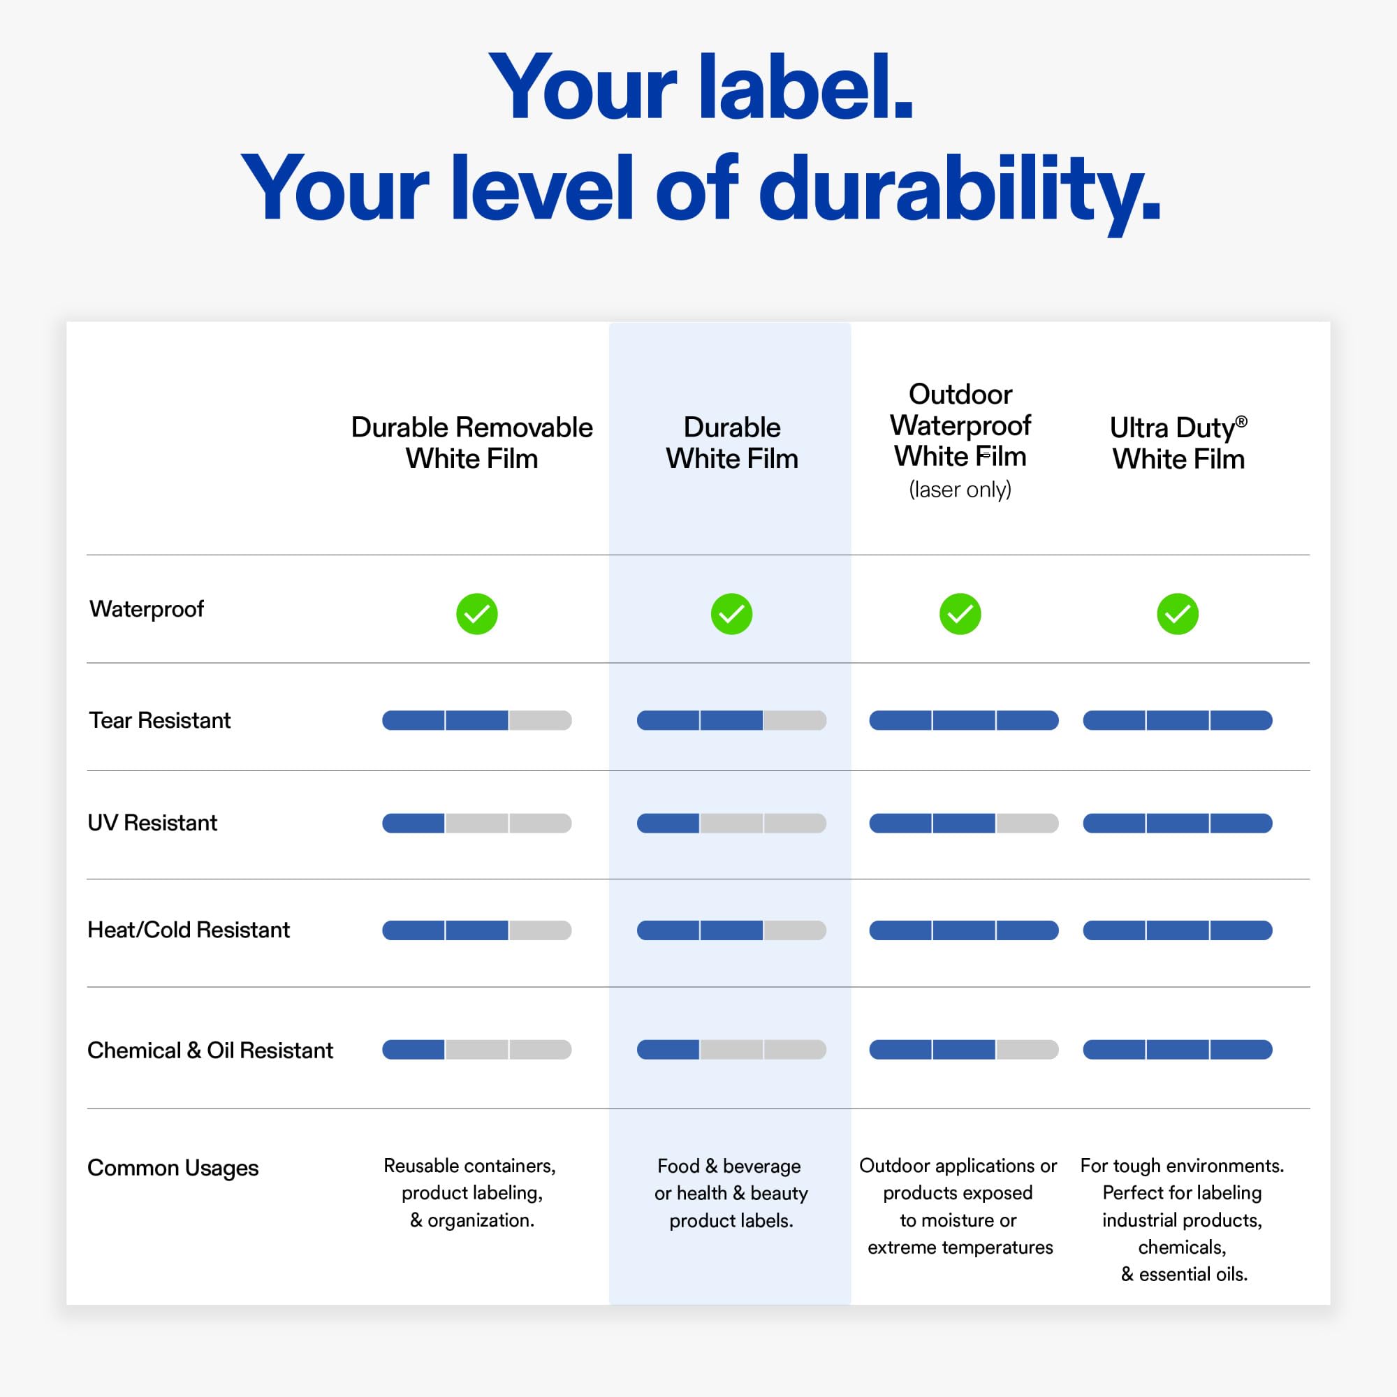Click the Ultra Duty White Film waterproof checkmark
The width and height of the screenshot is (1397, 1397).
pyautogui.click(x=1177, y=614)
